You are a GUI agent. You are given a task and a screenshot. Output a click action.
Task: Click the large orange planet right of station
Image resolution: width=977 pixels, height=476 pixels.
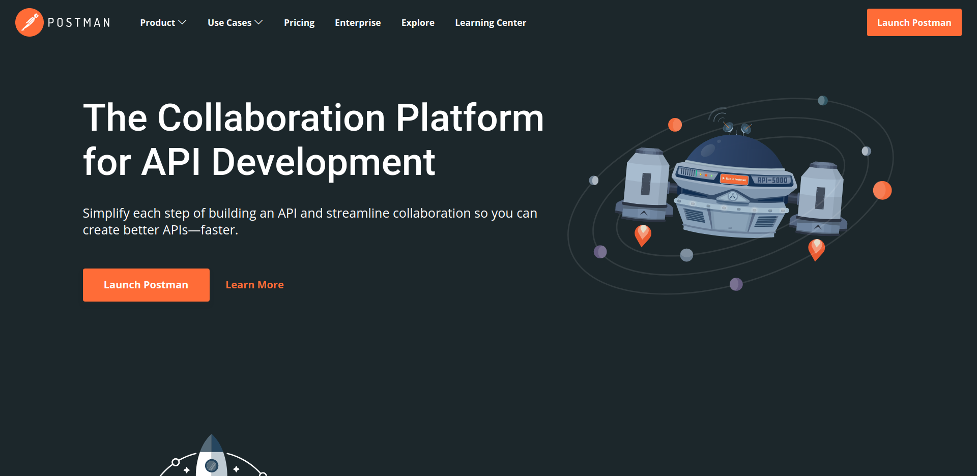pos(882,190)
